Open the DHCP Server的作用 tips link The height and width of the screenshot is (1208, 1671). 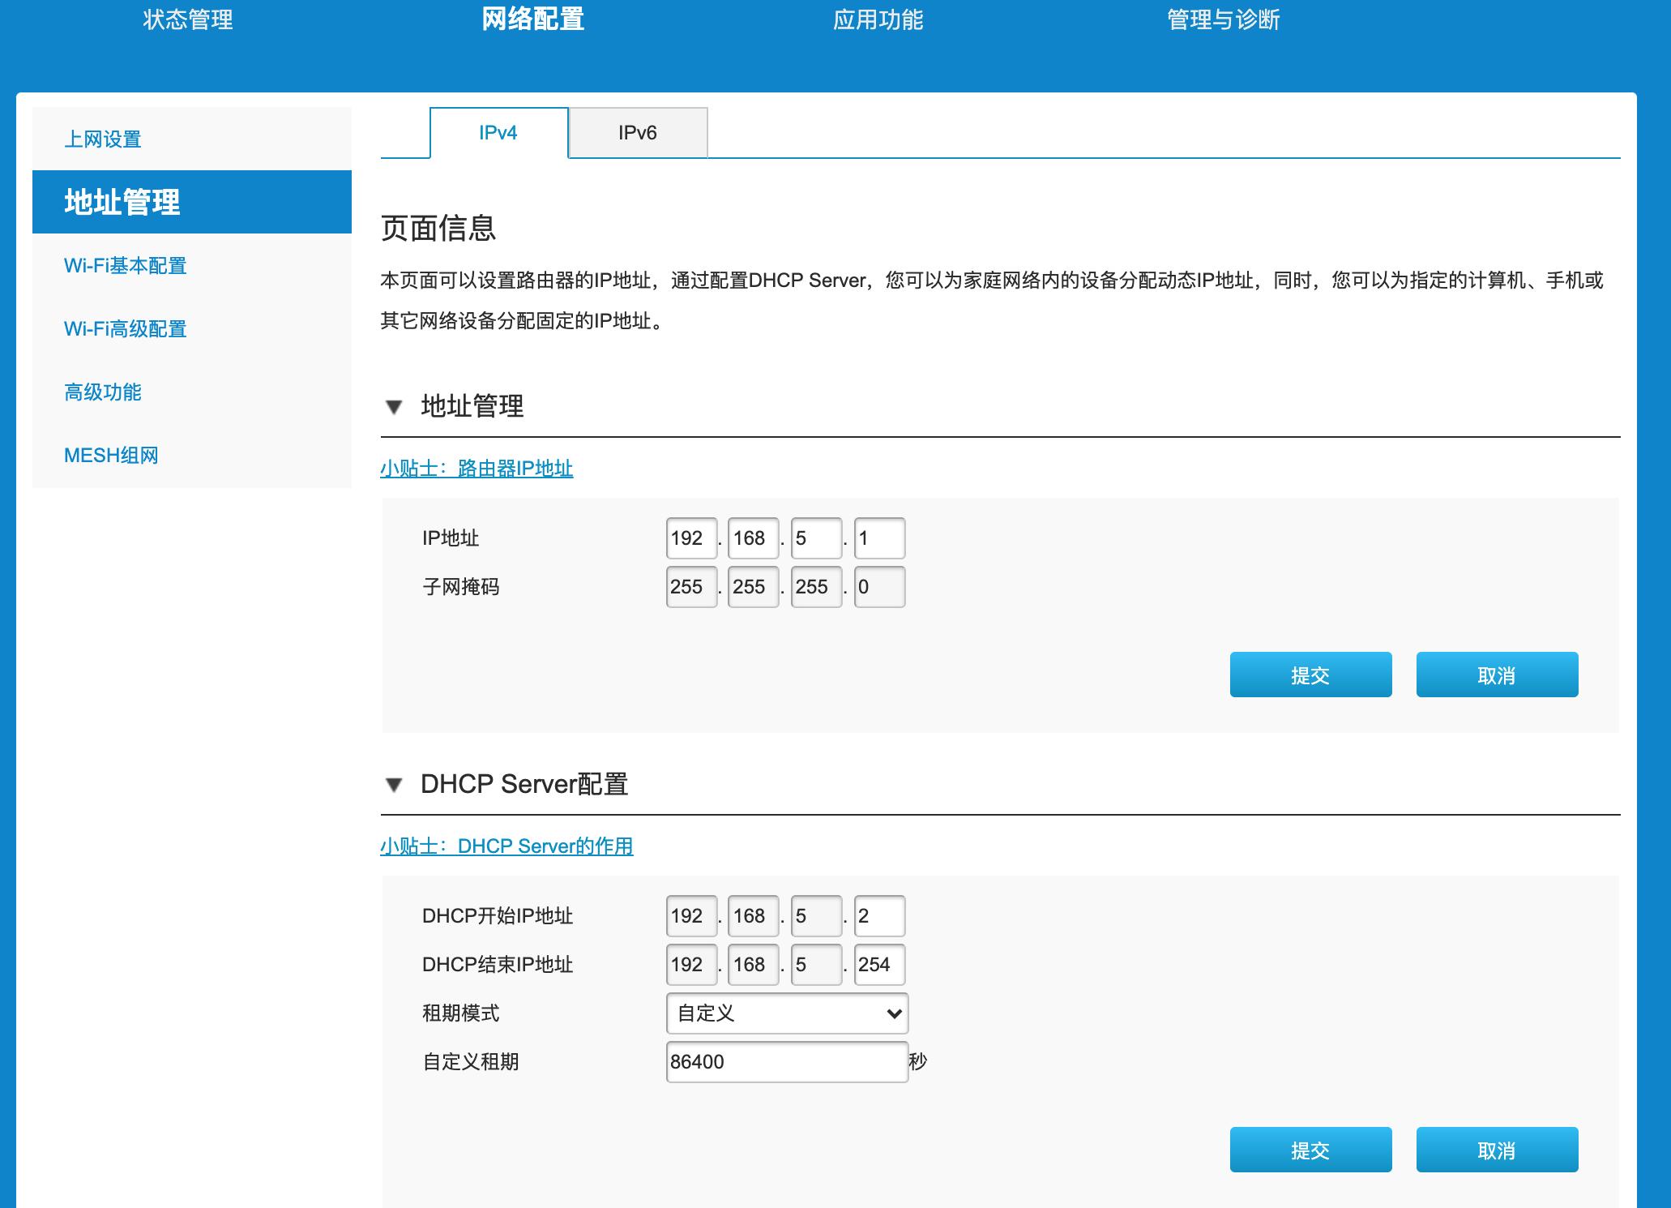507,846
